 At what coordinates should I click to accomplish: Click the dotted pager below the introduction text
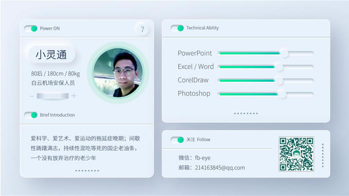pos(87,170)
